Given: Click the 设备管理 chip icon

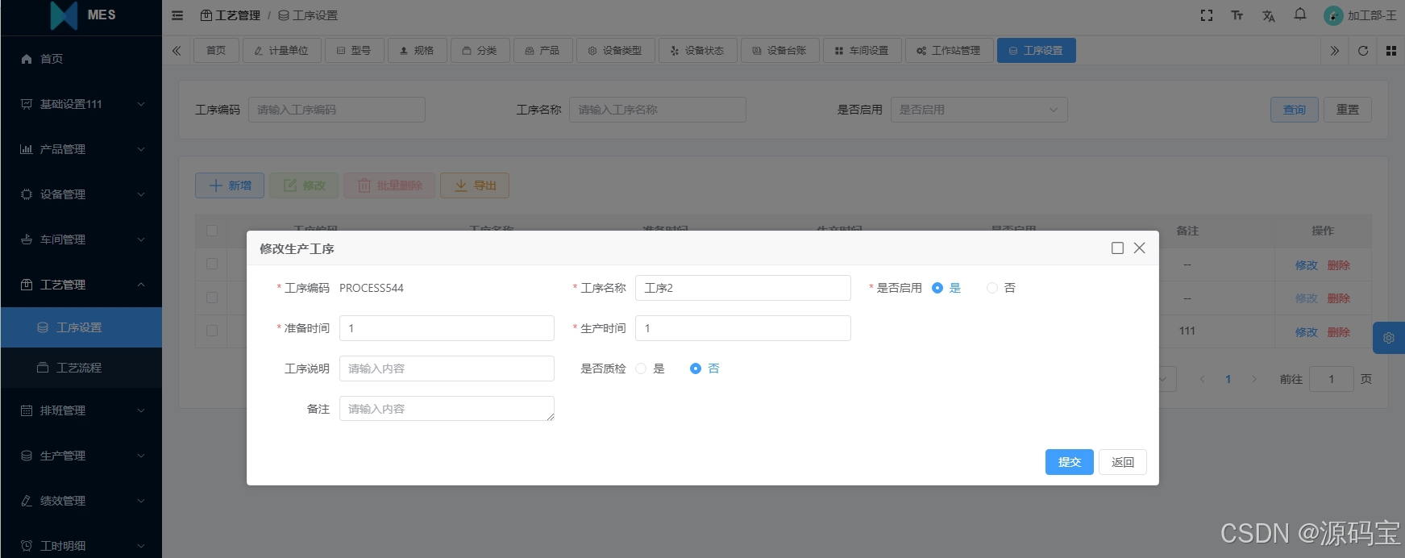Looking at the screenshot, I should 27,194.
